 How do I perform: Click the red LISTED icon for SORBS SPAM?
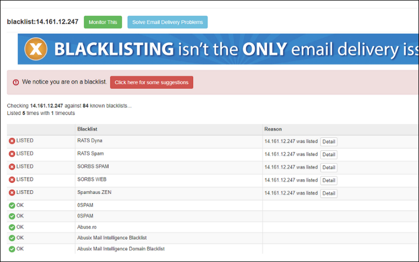pyautogui.click(x=12, y=167)
